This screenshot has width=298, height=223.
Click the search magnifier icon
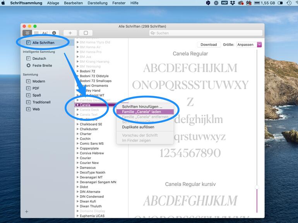click(152, 33)
